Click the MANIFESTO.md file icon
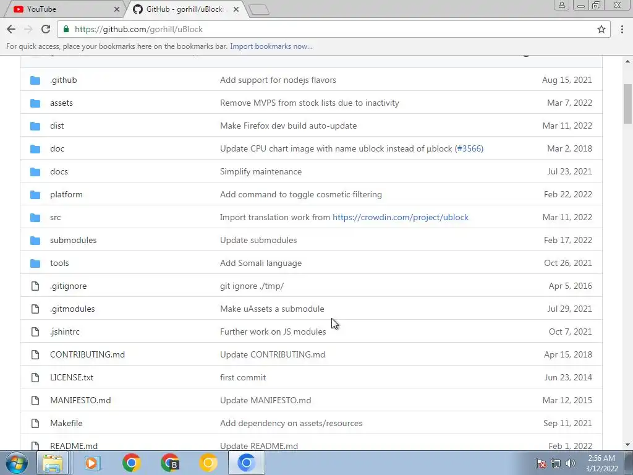 pos(35,401)
